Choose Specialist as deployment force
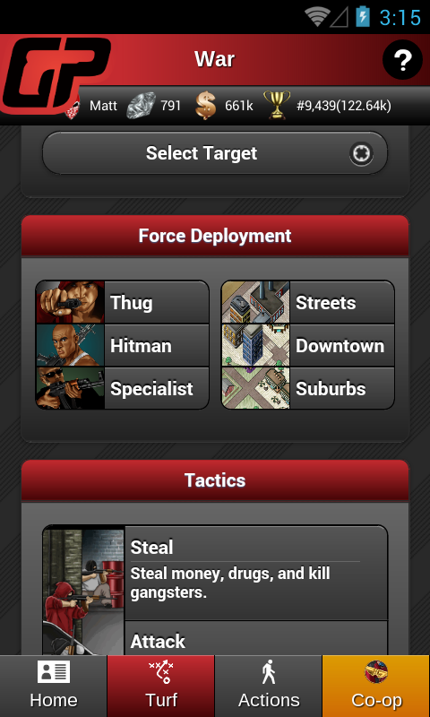Image resolution: width=430 pixels, height=717 pixels. click(x=123, y=388)
